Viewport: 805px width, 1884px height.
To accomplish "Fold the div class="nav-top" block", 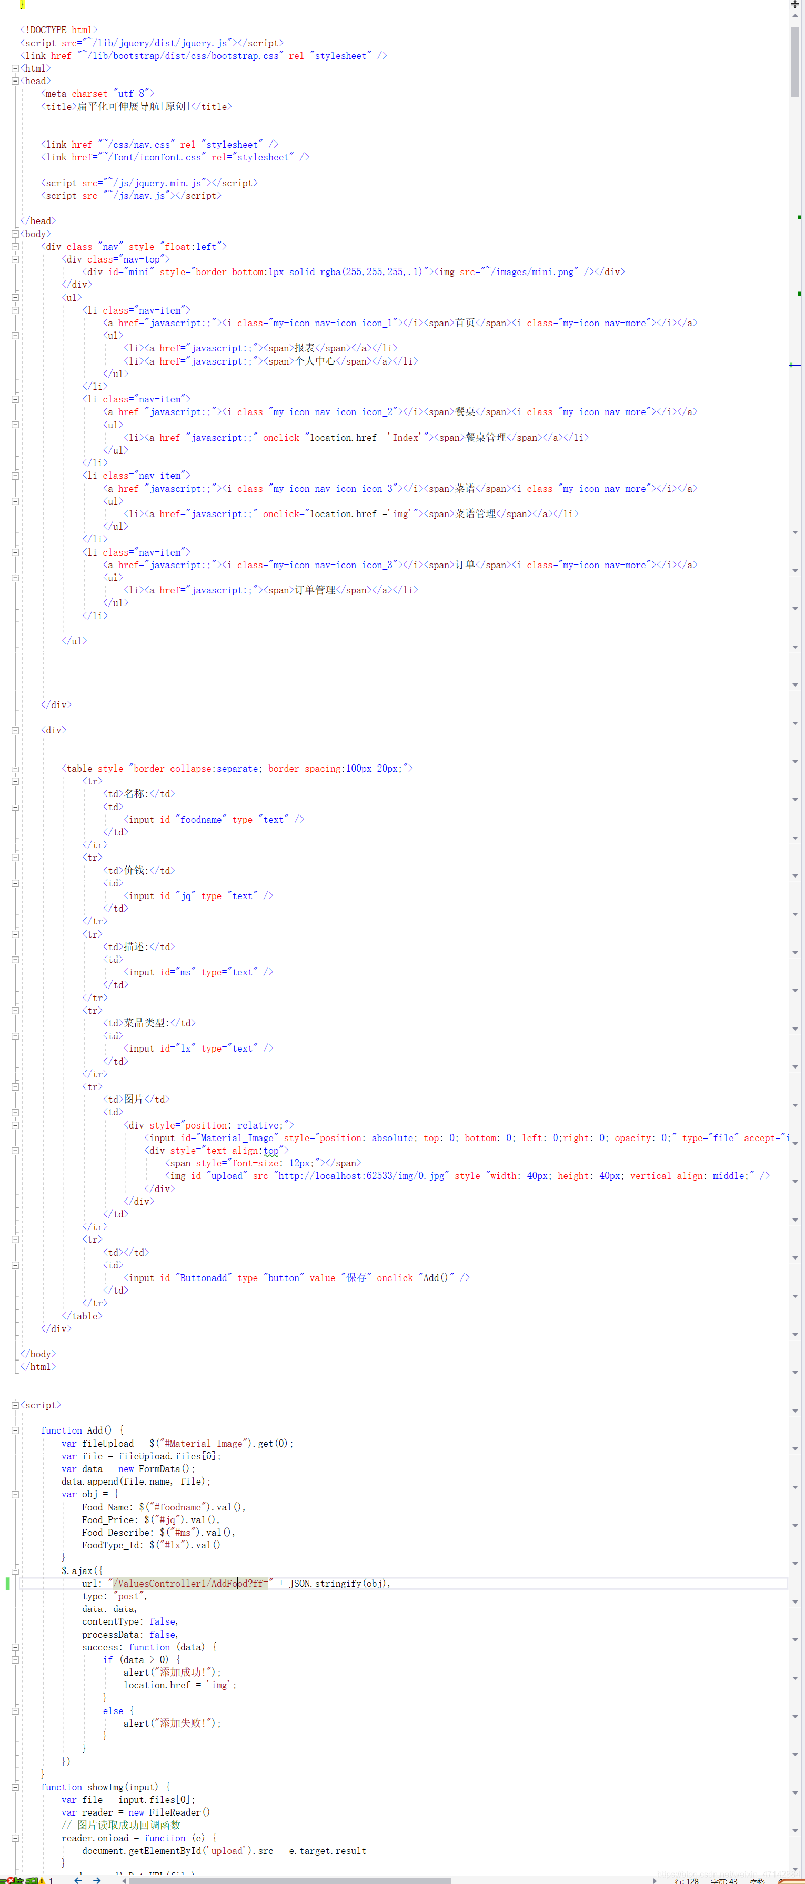I will pos(15,259).
